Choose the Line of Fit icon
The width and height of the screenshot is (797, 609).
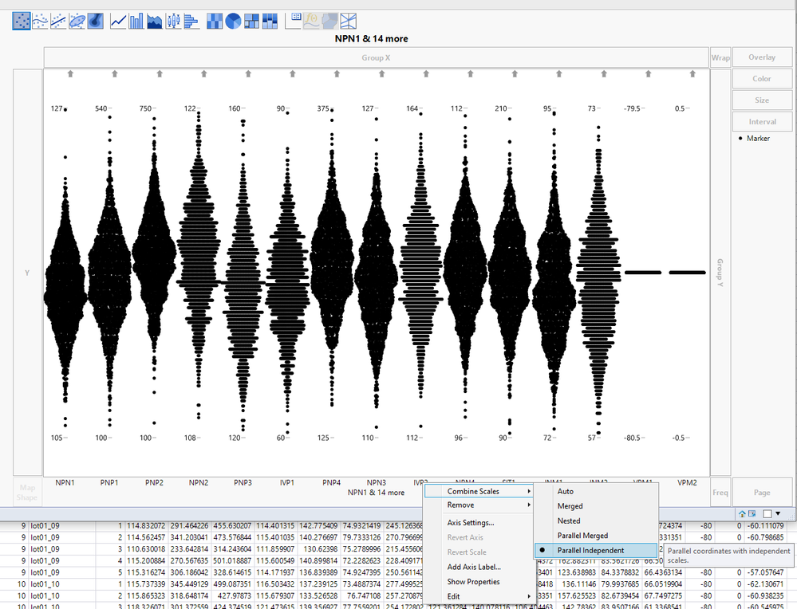[x=59, y=21]
